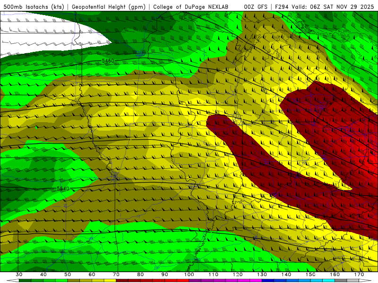The height and width of the screenshot is (283, 378).
Task: Click the colorbar label 50
Action: 68,275
